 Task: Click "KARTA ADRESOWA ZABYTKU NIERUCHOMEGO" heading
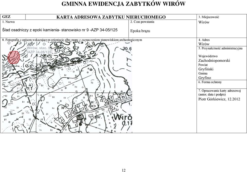tap(111, 17)
